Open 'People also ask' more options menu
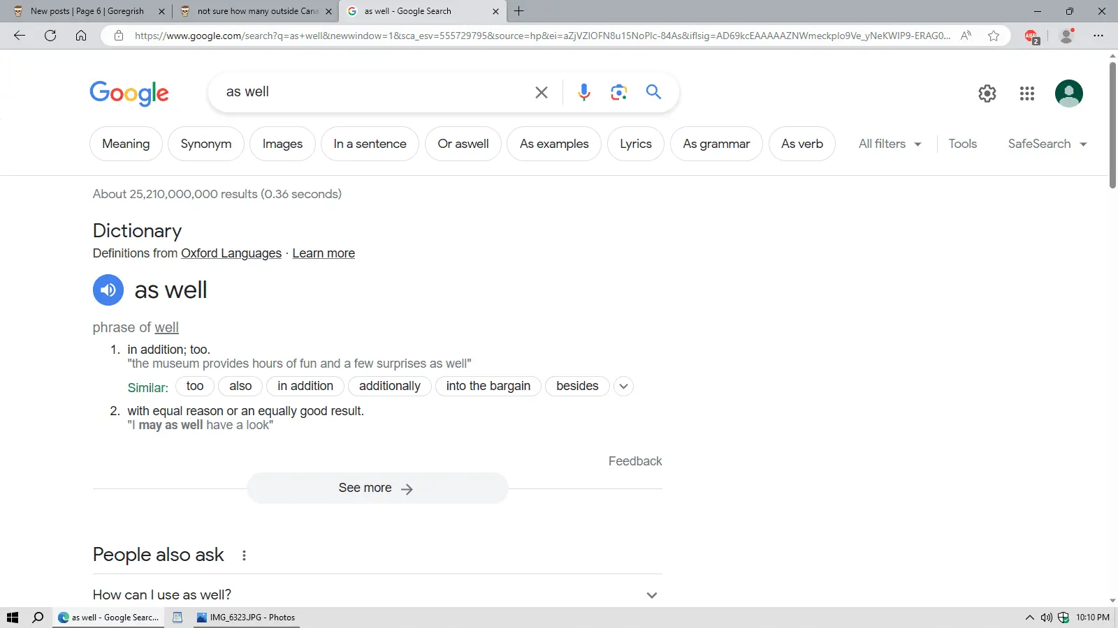Screen dimensions: 1118x628 [x=244, y=555]
